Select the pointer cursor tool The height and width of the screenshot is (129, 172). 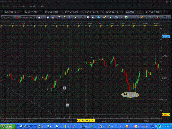[70, 17]
